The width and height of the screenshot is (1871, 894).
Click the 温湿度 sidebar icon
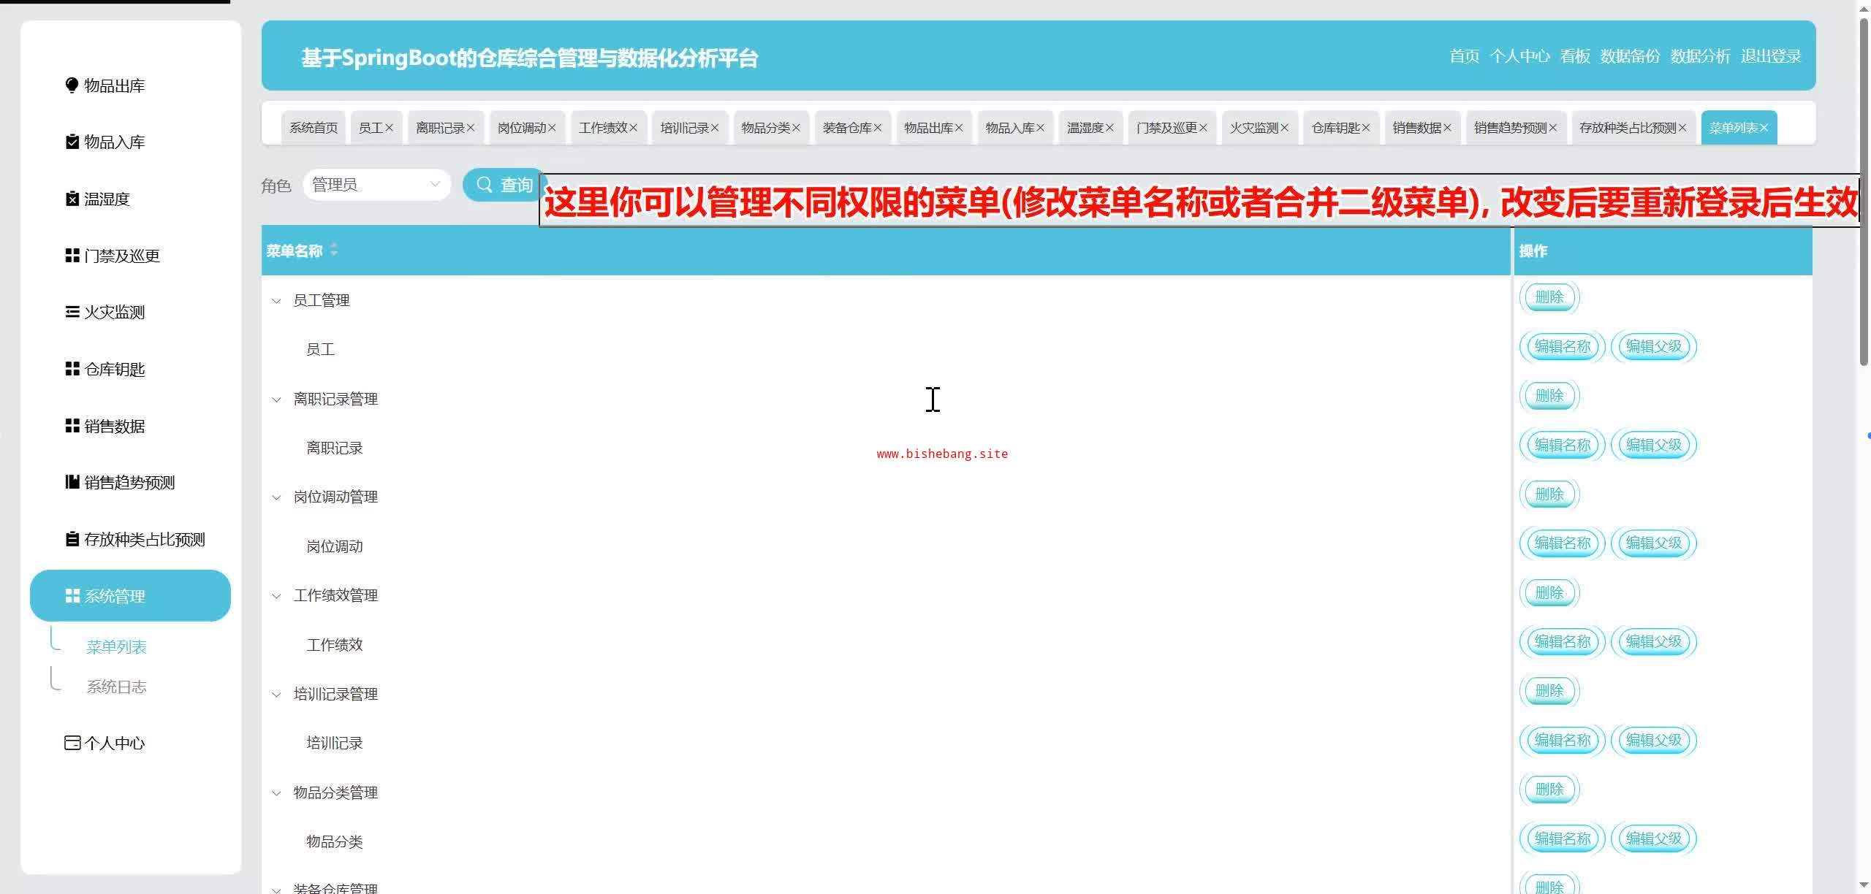[72, 199]
